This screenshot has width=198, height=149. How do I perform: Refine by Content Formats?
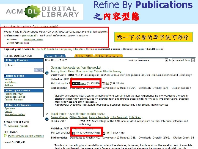pos(14,100)
